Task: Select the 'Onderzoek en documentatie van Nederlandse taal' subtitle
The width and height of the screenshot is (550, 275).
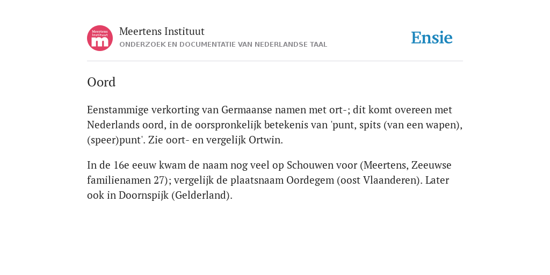Action: (223, 45)
